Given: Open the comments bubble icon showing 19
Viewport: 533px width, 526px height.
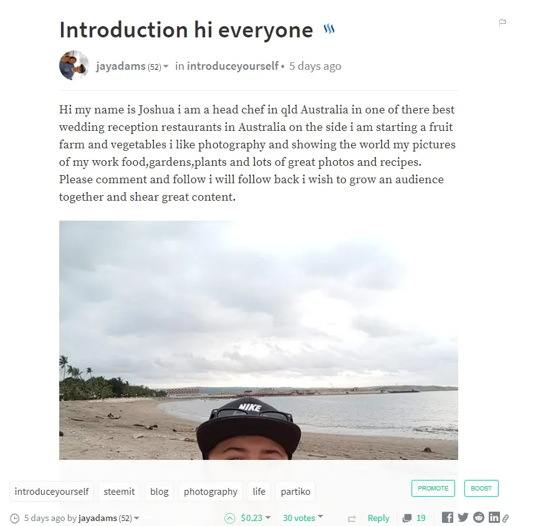Looking at the screenshot, I should click(406, 518).
